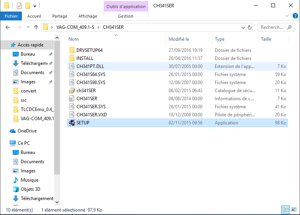Viewport: 300px width, 215px height.
Task: Click the Properties quick access toolbar icon
Action: click(19, 6)
